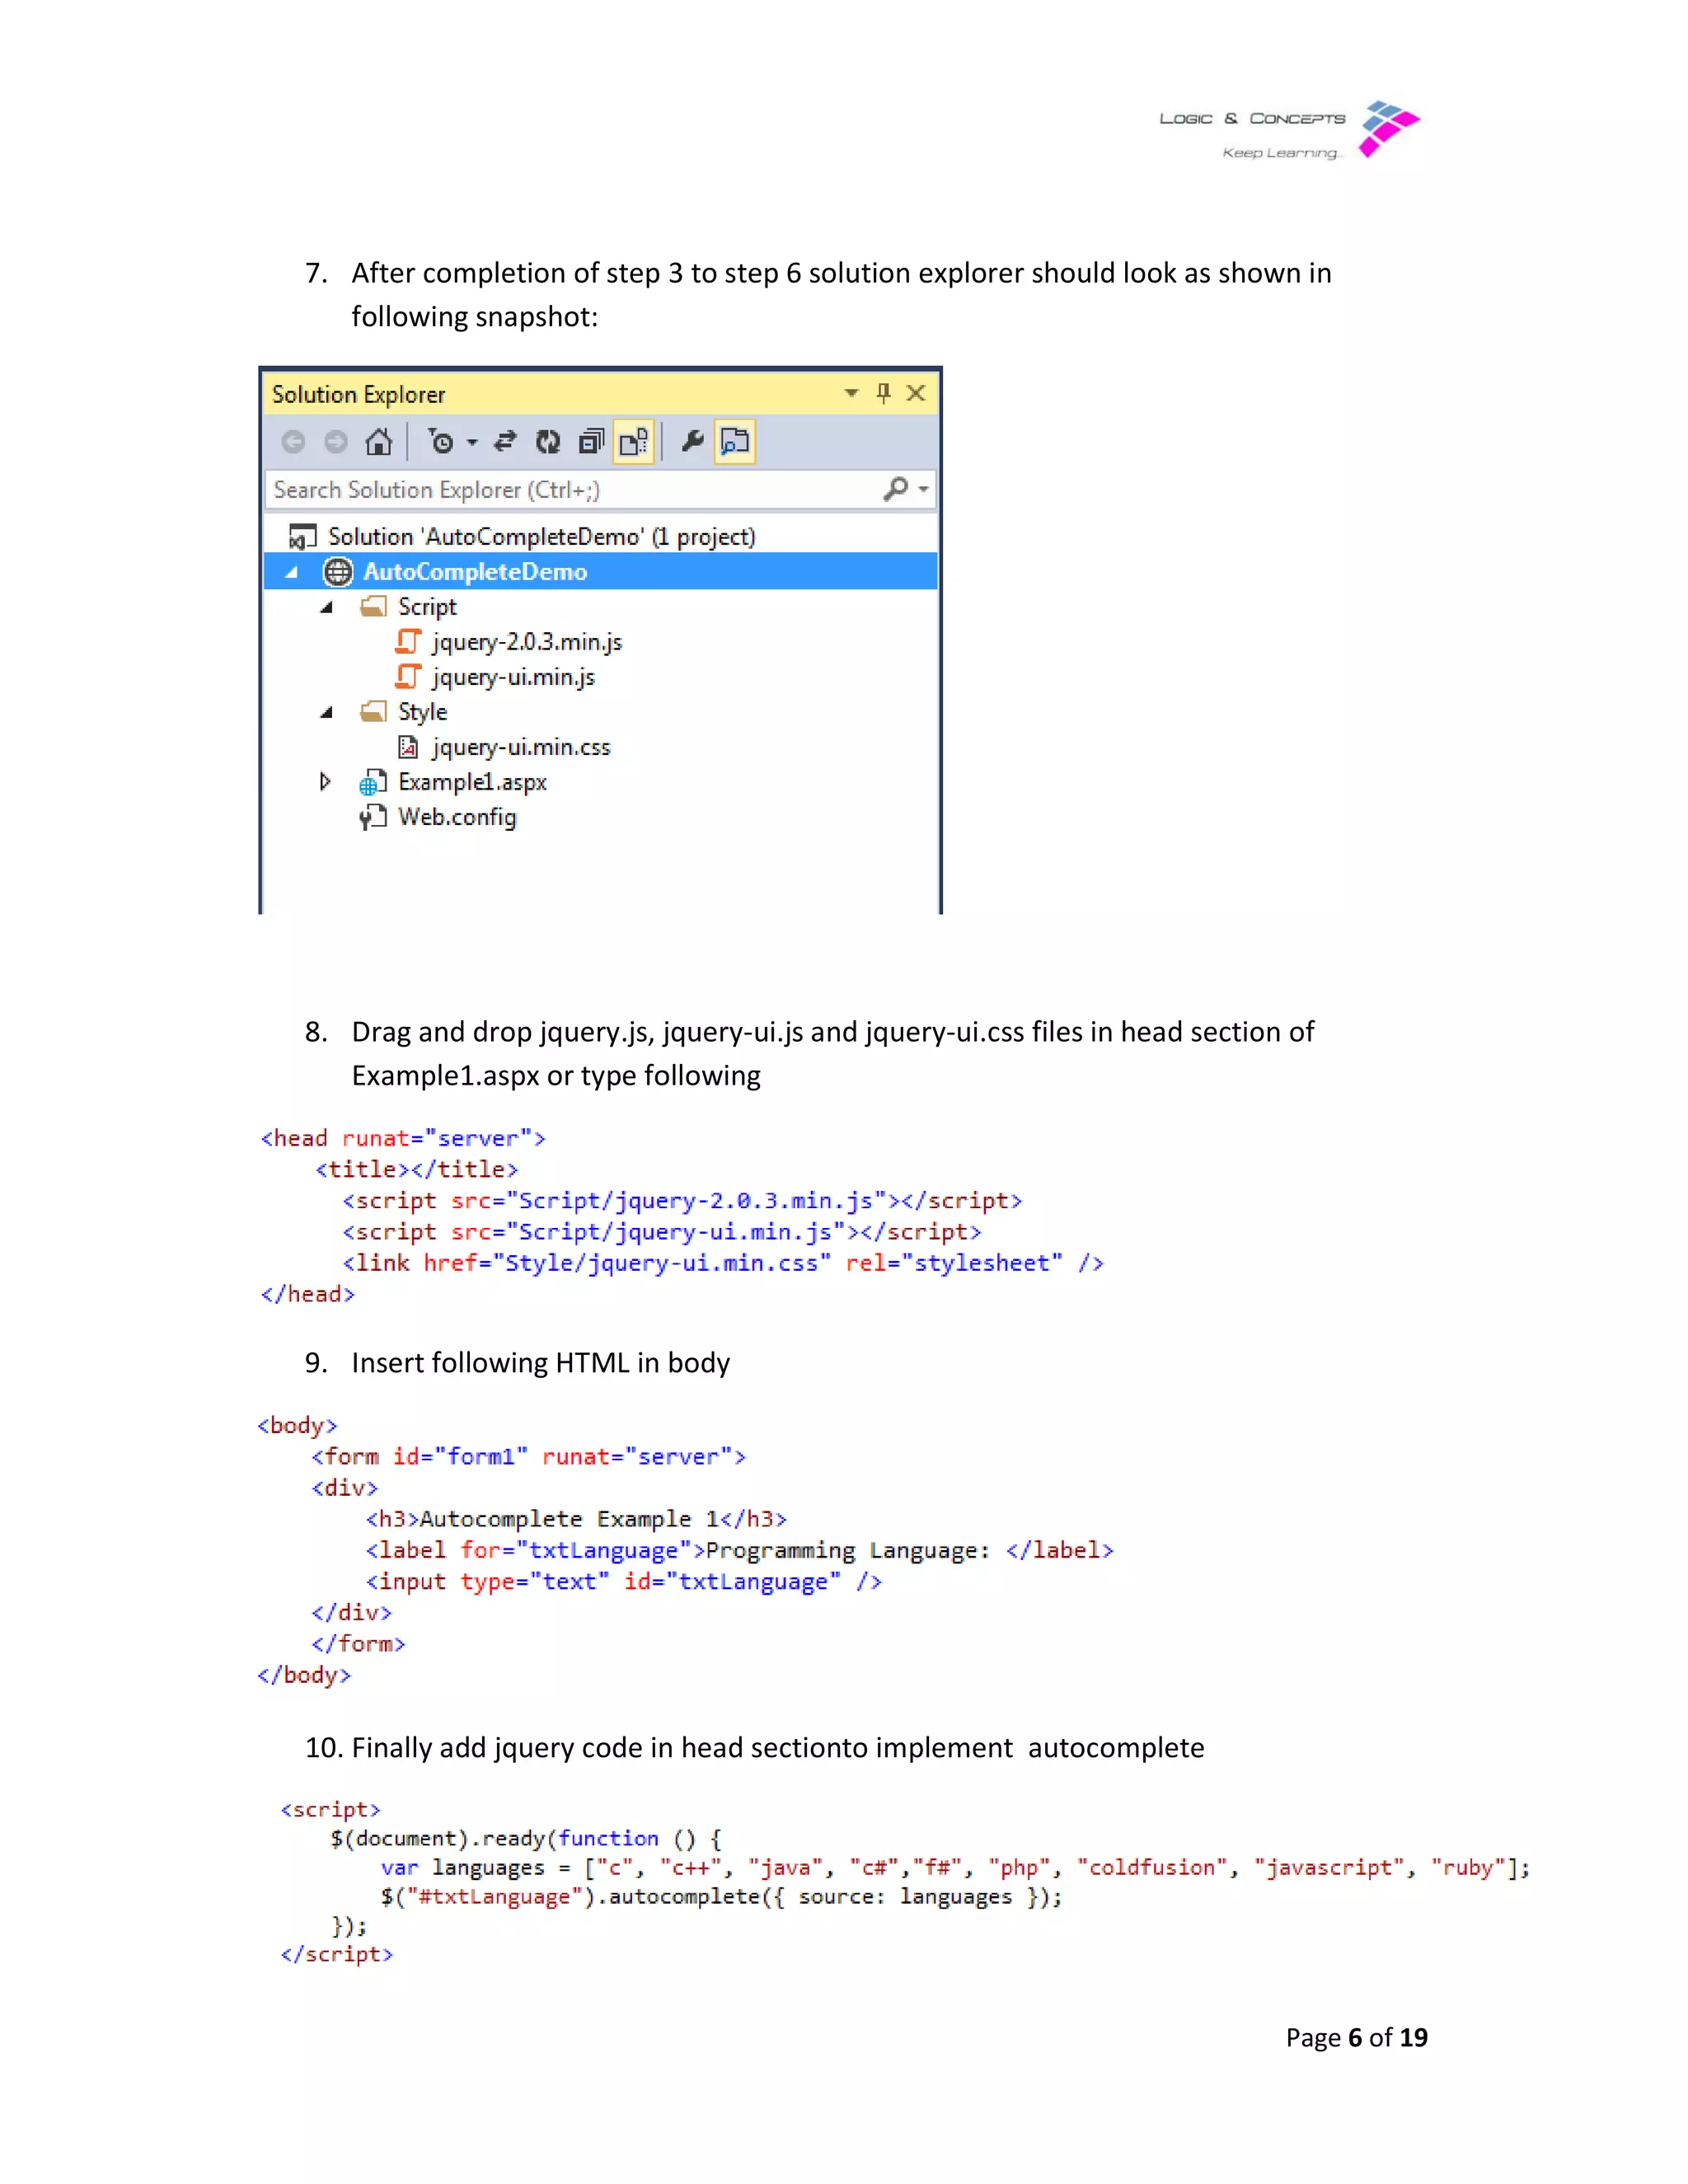
Task: Click the Pending Changes Filter clock icon
Action: pyautogui.click(x=440, y=441)
